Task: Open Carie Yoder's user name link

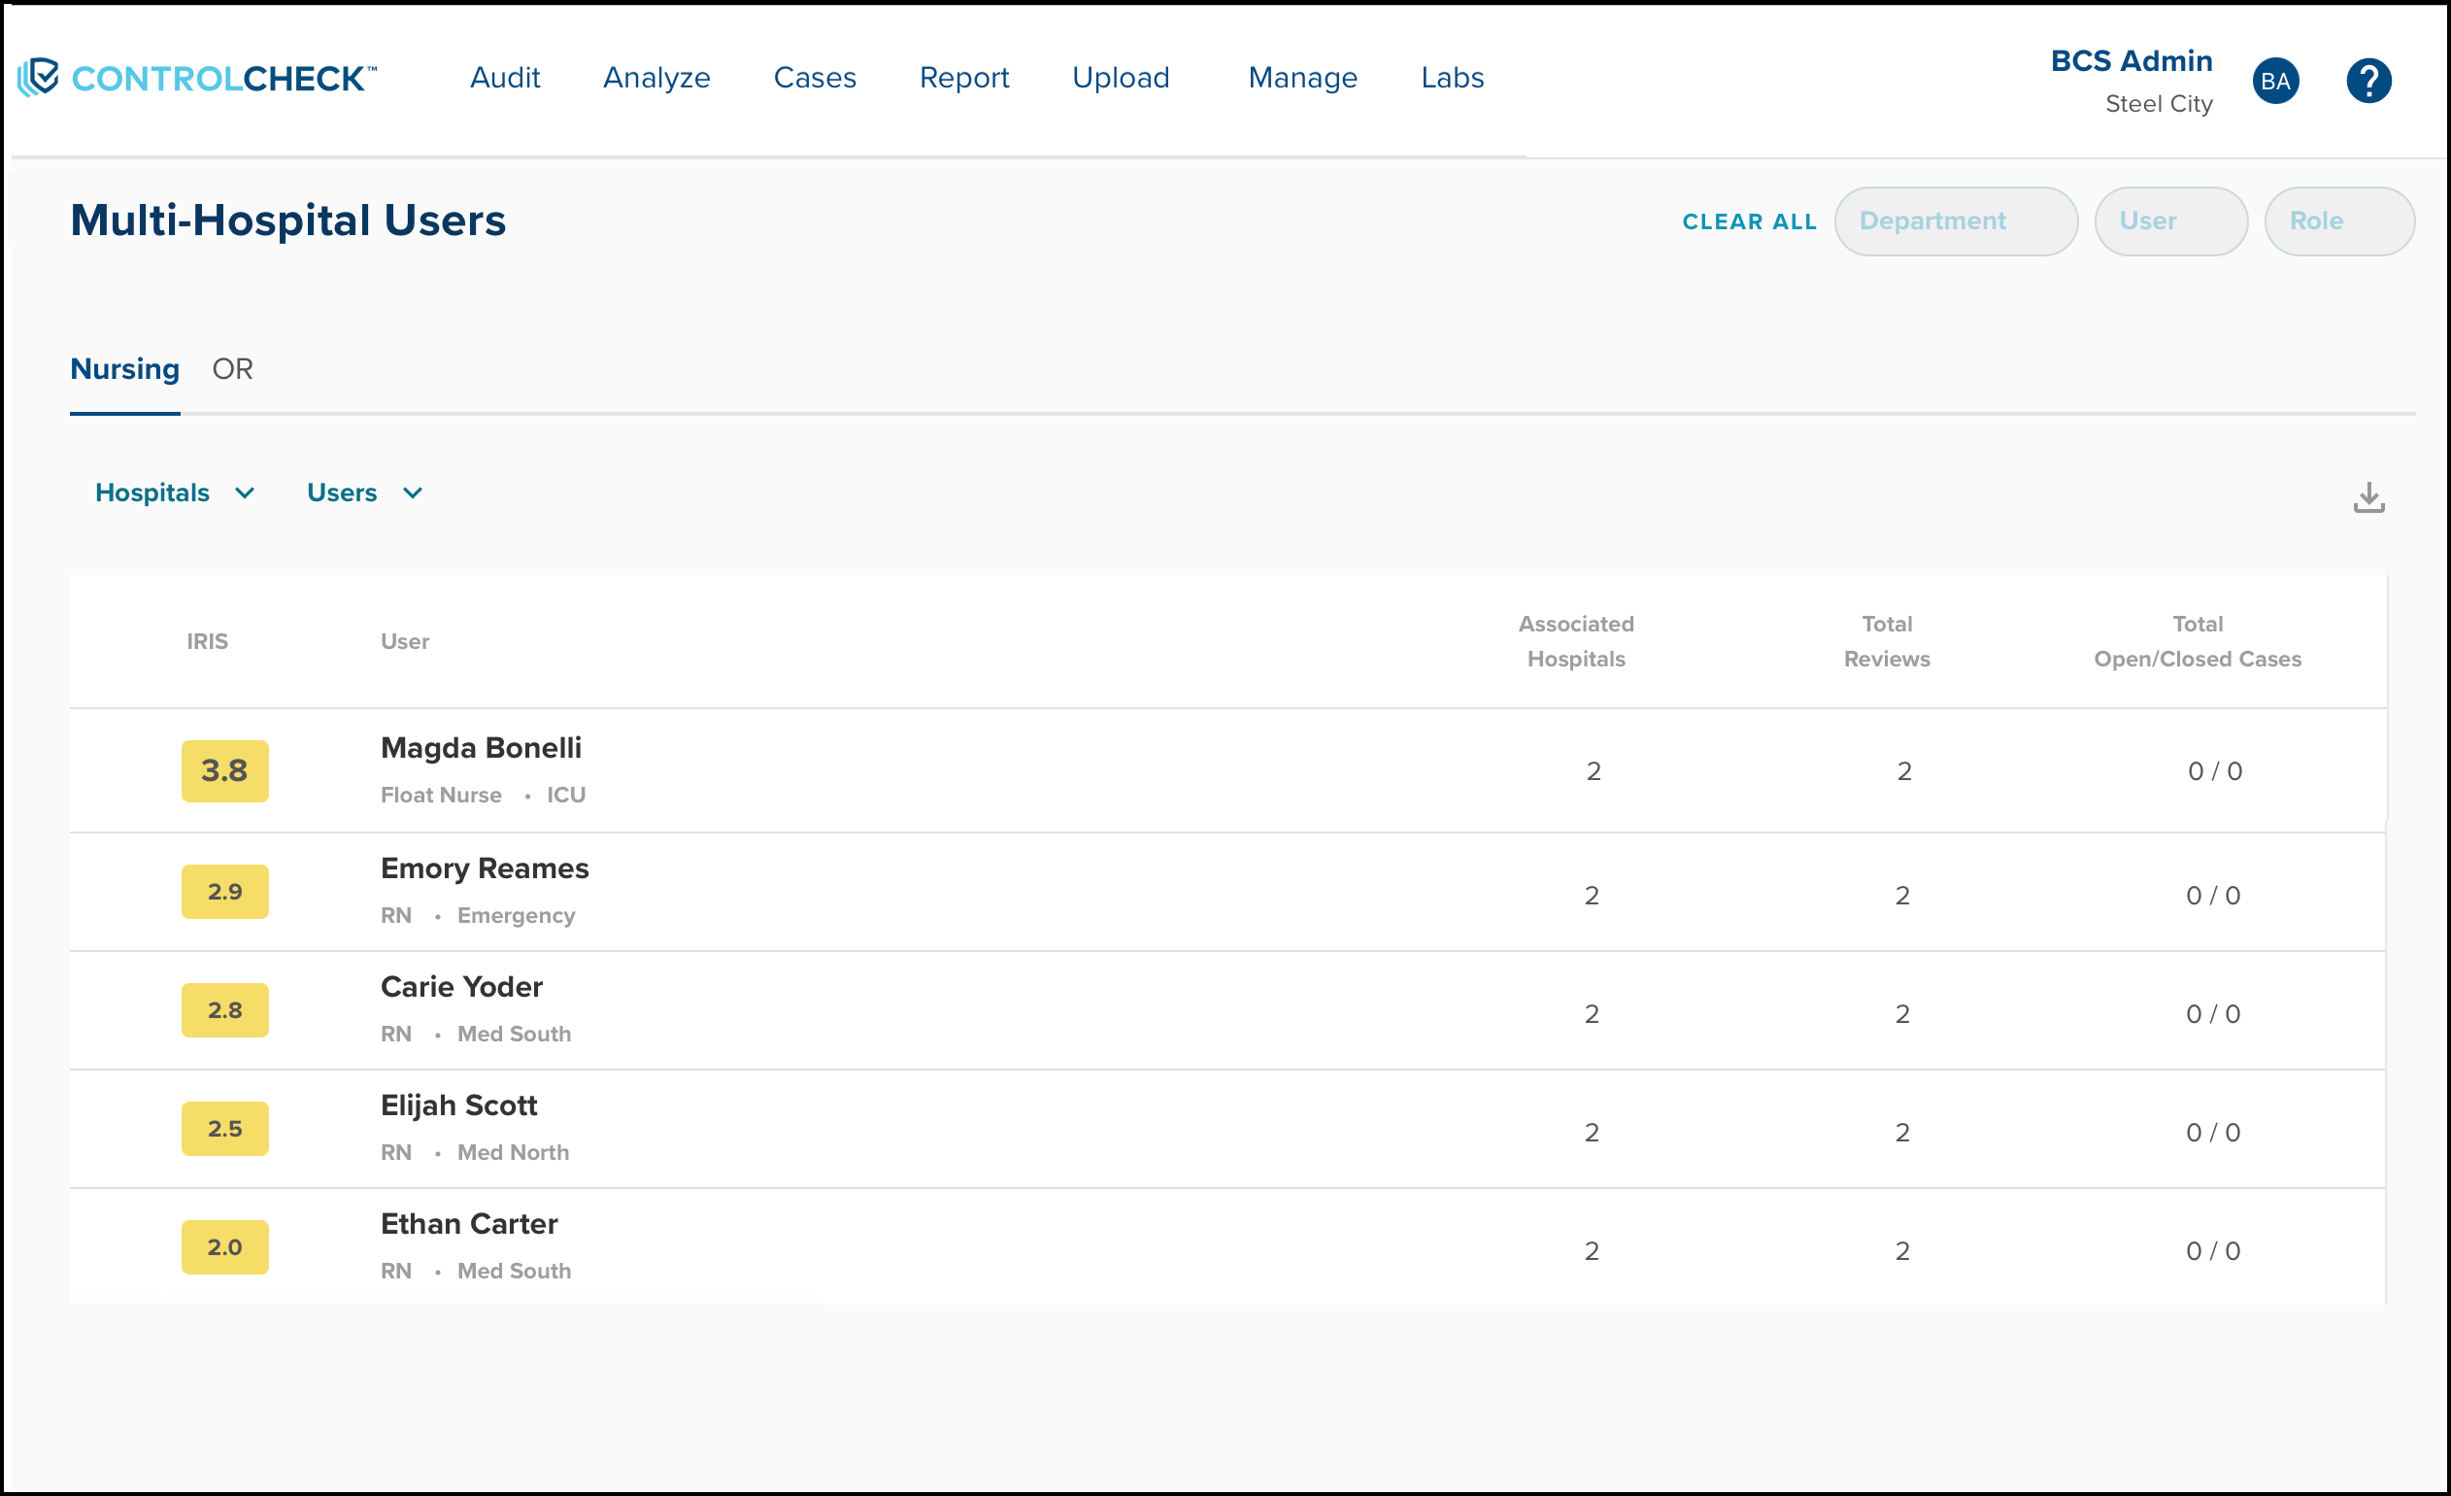Action: tap(461, 986)
